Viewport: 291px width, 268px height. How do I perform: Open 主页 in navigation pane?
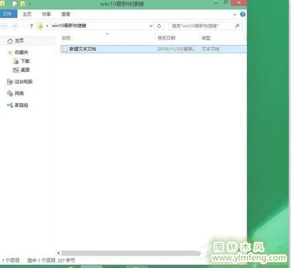point(19,40)
